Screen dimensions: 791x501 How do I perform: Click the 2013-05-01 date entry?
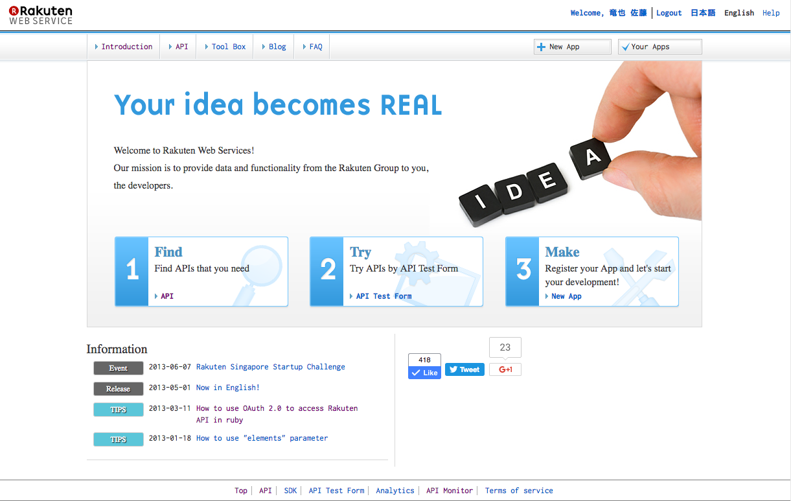(x=170, y=388)
